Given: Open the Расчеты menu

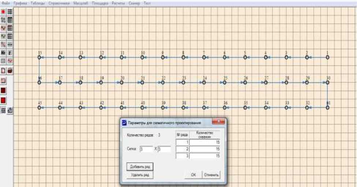Looking at the screenshot, I should [x=118, y=3].
